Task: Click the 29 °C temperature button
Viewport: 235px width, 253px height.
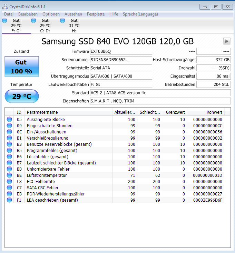Action: pos(22,96)
